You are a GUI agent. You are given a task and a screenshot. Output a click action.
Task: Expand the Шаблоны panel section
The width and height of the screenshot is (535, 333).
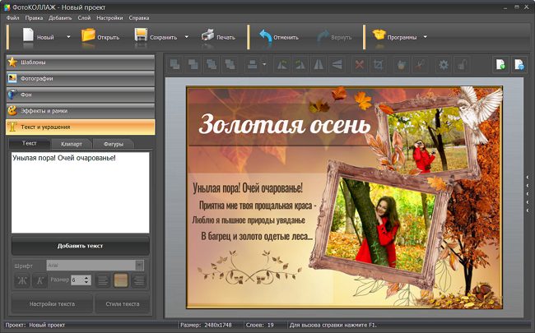(x=81, y=62)
